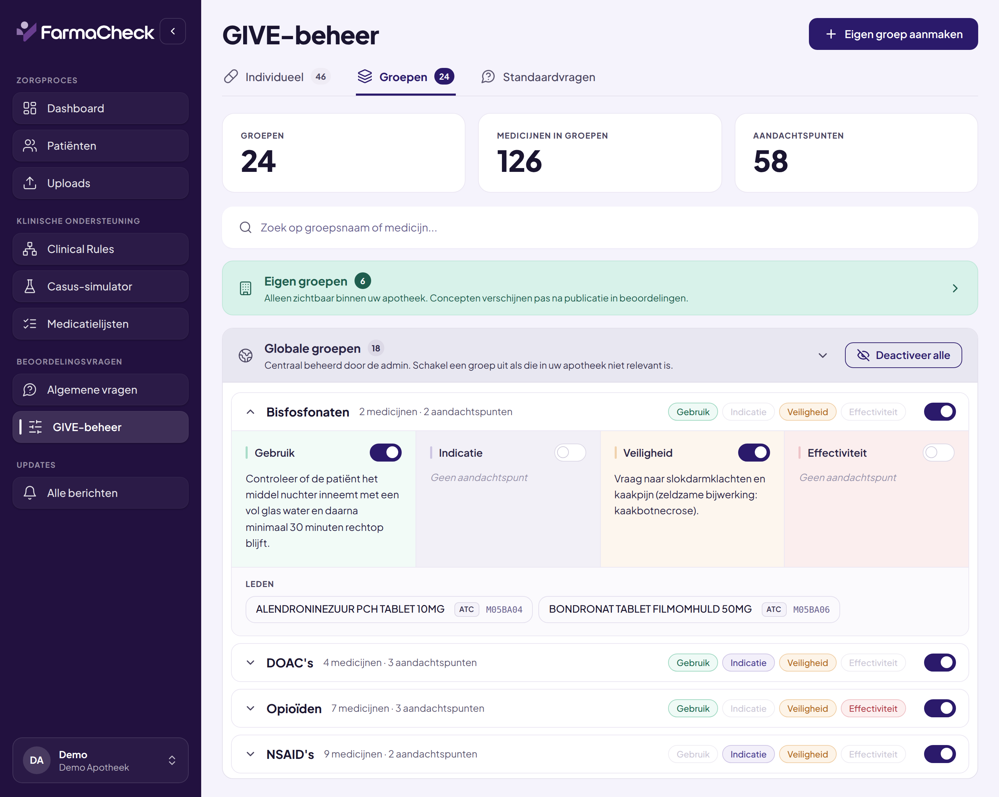The image size is (999, 797).
Task: Click the Casus-simulator flask icon
Action: click(29, 287)
